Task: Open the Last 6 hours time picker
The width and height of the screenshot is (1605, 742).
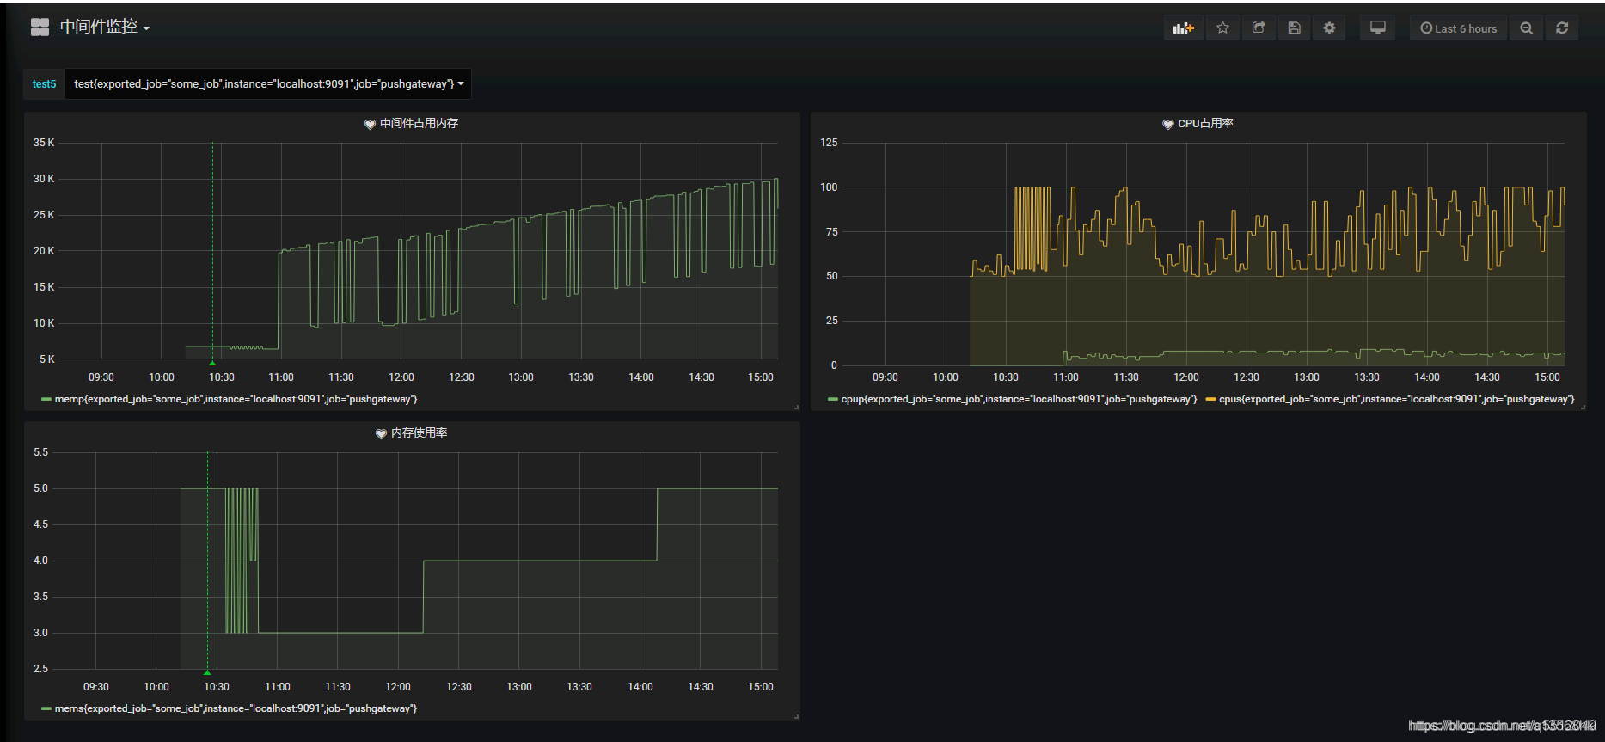Action: [1458, 28]
